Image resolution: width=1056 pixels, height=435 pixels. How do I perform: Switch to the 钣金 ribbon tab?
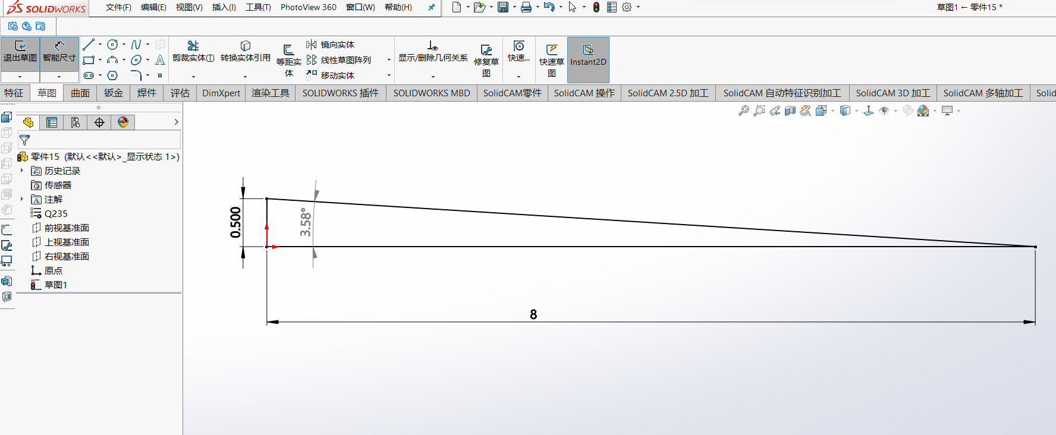pyautogui.click(x=114, y=93)
